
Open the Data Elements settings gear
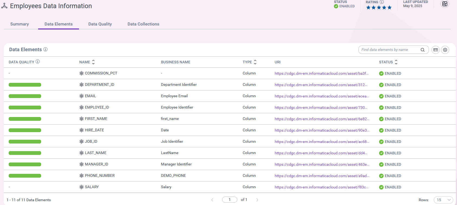[445, 50]
